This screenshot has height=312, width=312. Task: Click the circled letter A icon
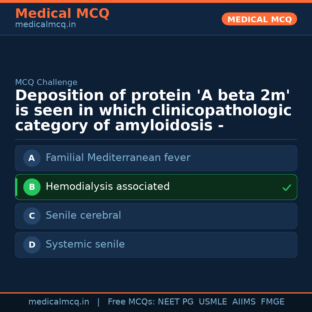coord(32,158)
